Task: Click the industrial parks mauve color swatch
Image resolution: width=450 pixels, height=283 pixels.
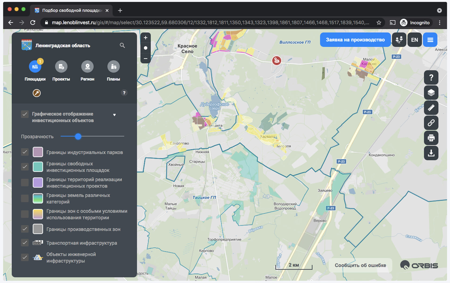Action: coord(38,152)
